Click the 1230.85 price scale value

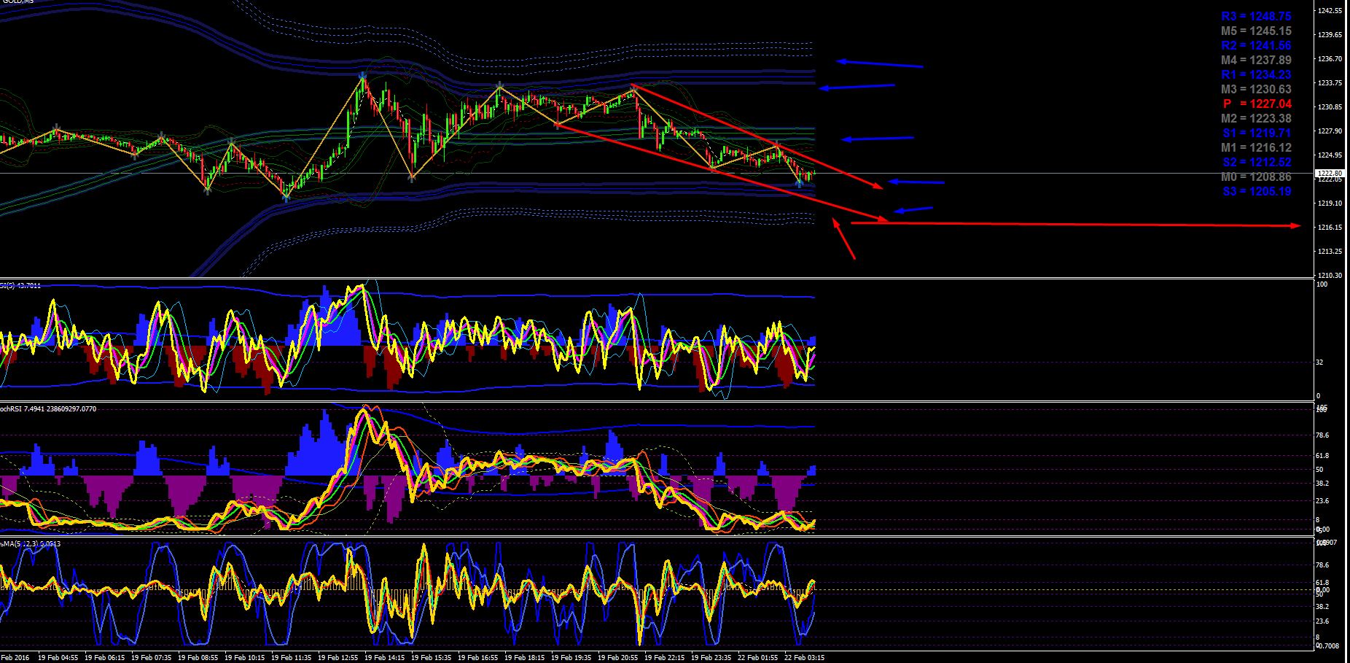tap(1330, 107)
